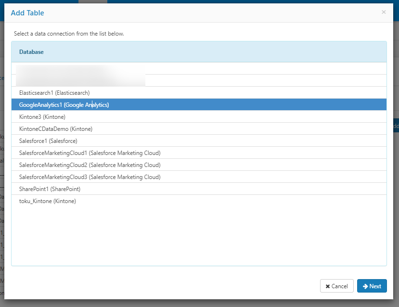Select GoogleAnalytics1 (Google Analytics) row

click(199, 105)
